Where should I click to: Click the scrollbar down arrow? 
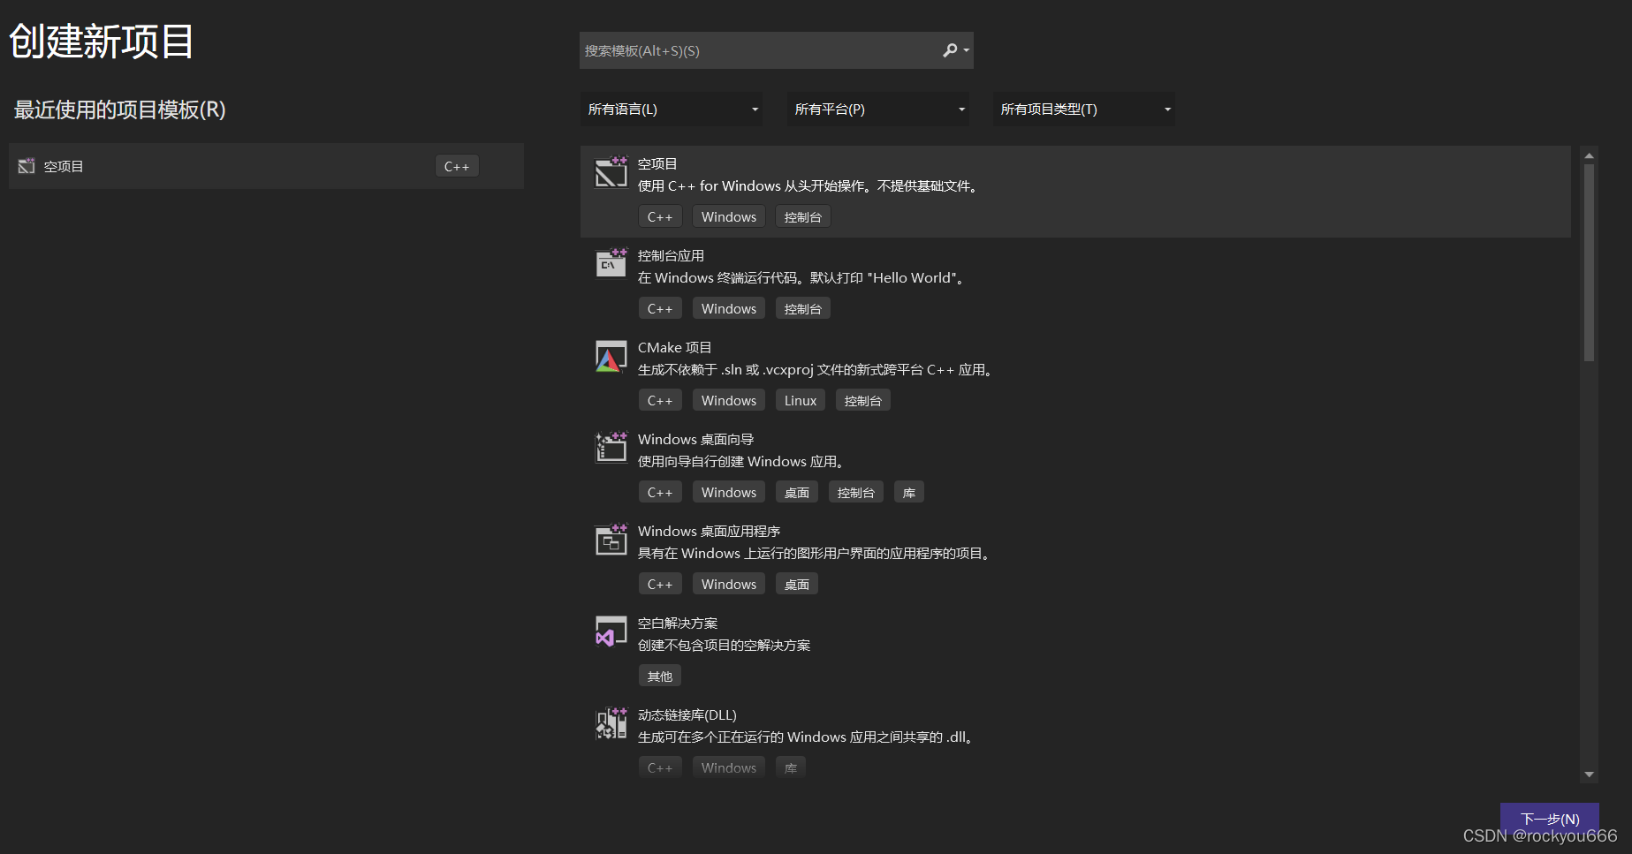(1589, 775)
